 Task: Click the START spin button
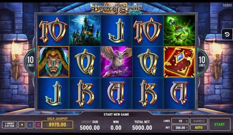pos(219,124)
